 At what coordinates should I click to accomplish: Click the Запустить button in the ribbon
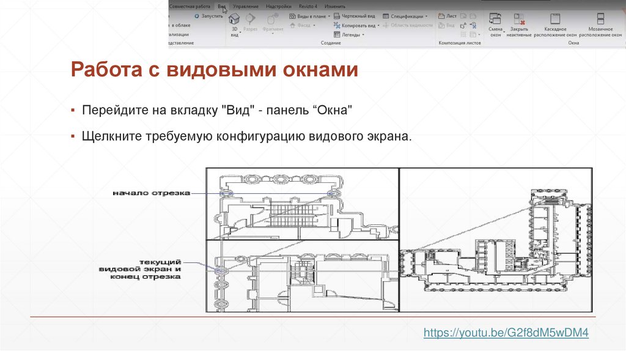point(209,17)
